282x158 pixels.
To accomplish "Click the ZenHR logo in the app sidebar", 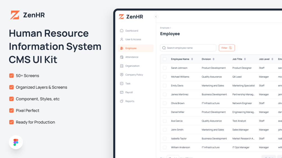I will point(131,17).
